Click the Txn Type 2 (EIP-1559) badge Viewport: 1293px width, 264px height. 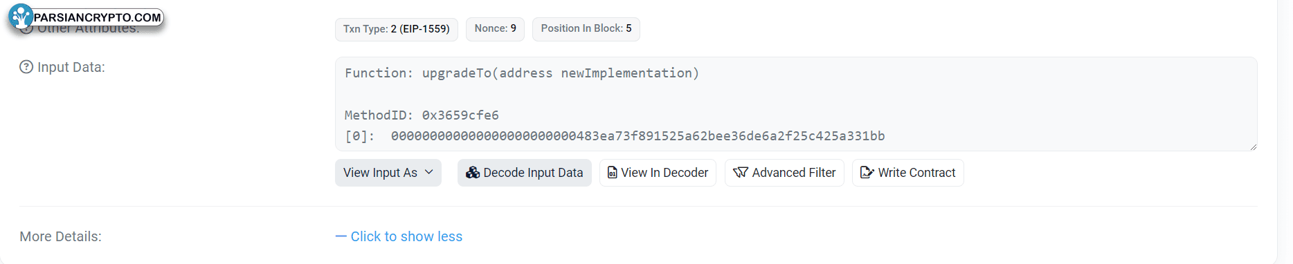(x=397, y=29)
